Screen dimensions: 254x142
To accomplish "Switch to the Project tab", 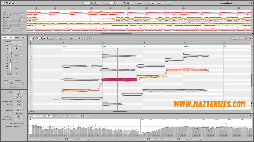I will point(17,37).
